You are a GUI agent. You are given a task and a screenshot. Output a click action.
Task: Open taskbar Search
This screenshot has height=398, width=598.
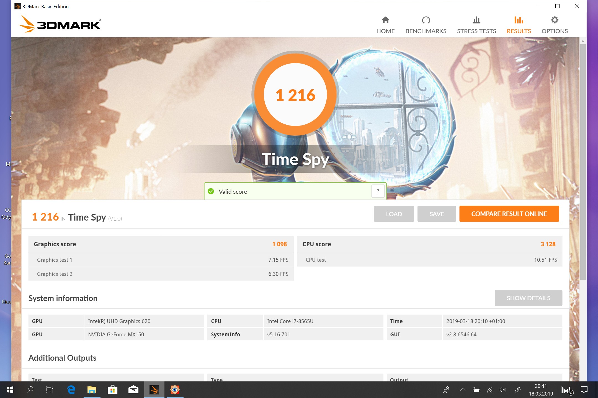click(30, 390)
